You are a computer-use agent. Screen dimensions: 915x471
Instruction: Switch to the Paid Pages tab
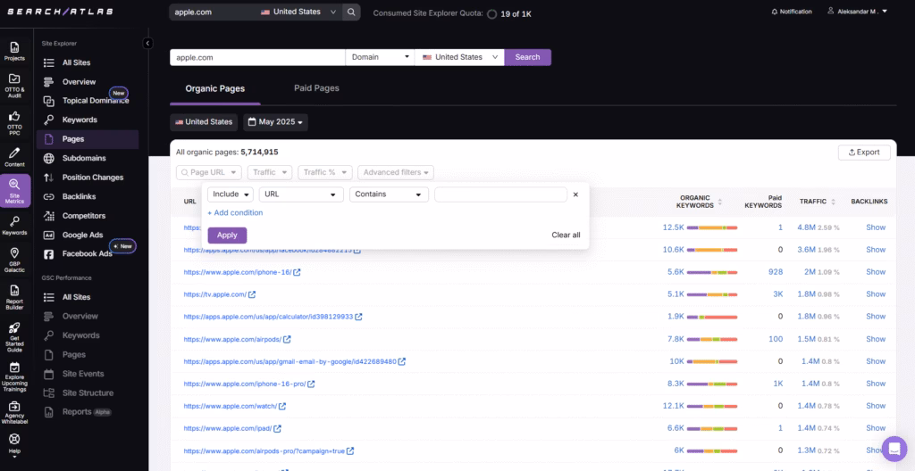click(316, 88)
